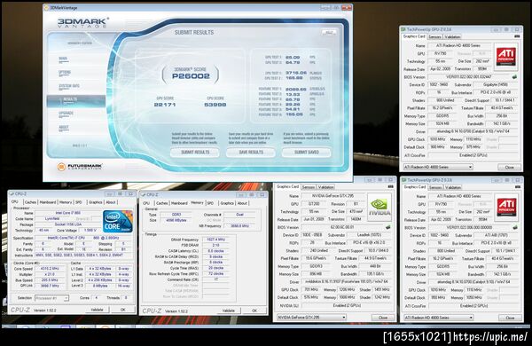Click the SUBMIT RESULTS button in 3DMark Vantage
Image resolution: width=532 pixels, height=346 pixels.
click(x=195, y=153)
